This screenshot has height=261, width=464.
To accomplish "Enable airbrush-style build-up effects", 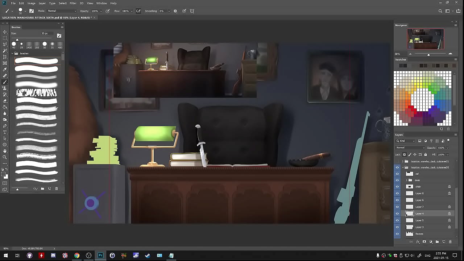I will (x=138, y=11).
